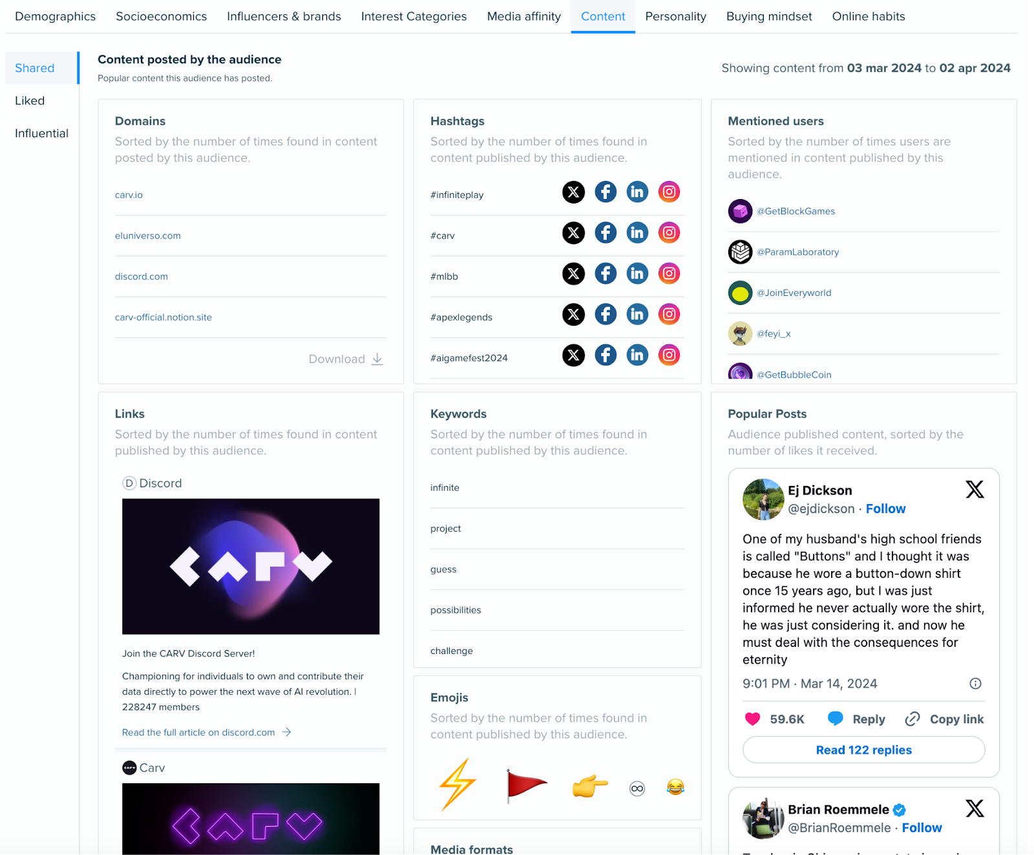Viewport: 1034px width, 855px height.
Task: Click the info icon on Ej Dickson tweet
Action: pyautogui.click(x=975, y=683)
